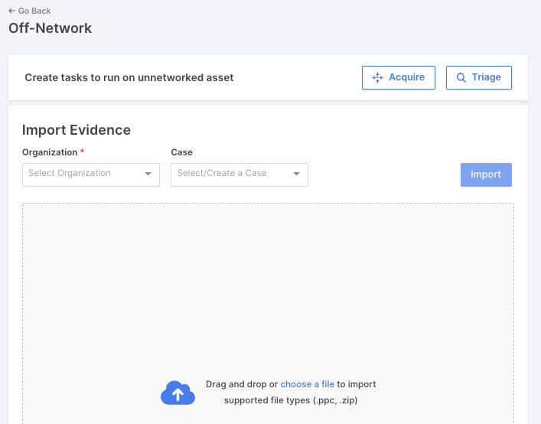
Task: Click the Triage magnifying glass icon
Action: click(461, 77)
